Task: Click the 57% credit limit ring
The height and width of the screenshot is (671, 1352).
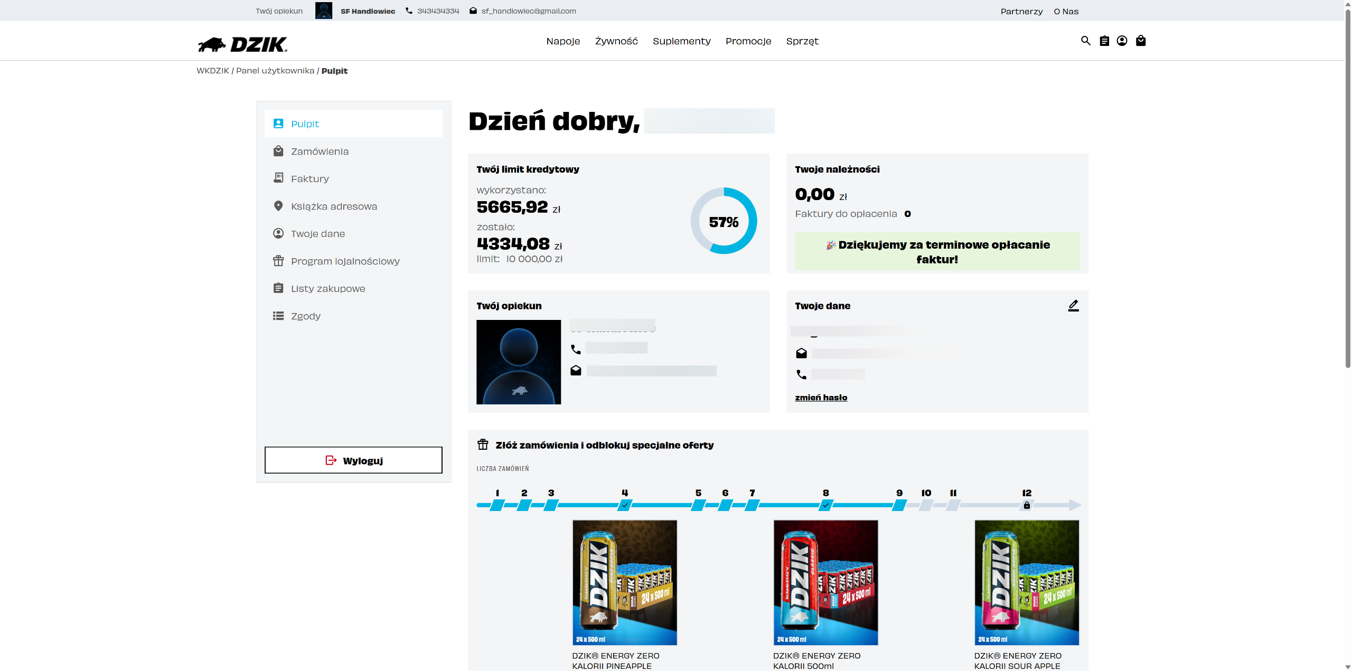Action: pos(724,221)
